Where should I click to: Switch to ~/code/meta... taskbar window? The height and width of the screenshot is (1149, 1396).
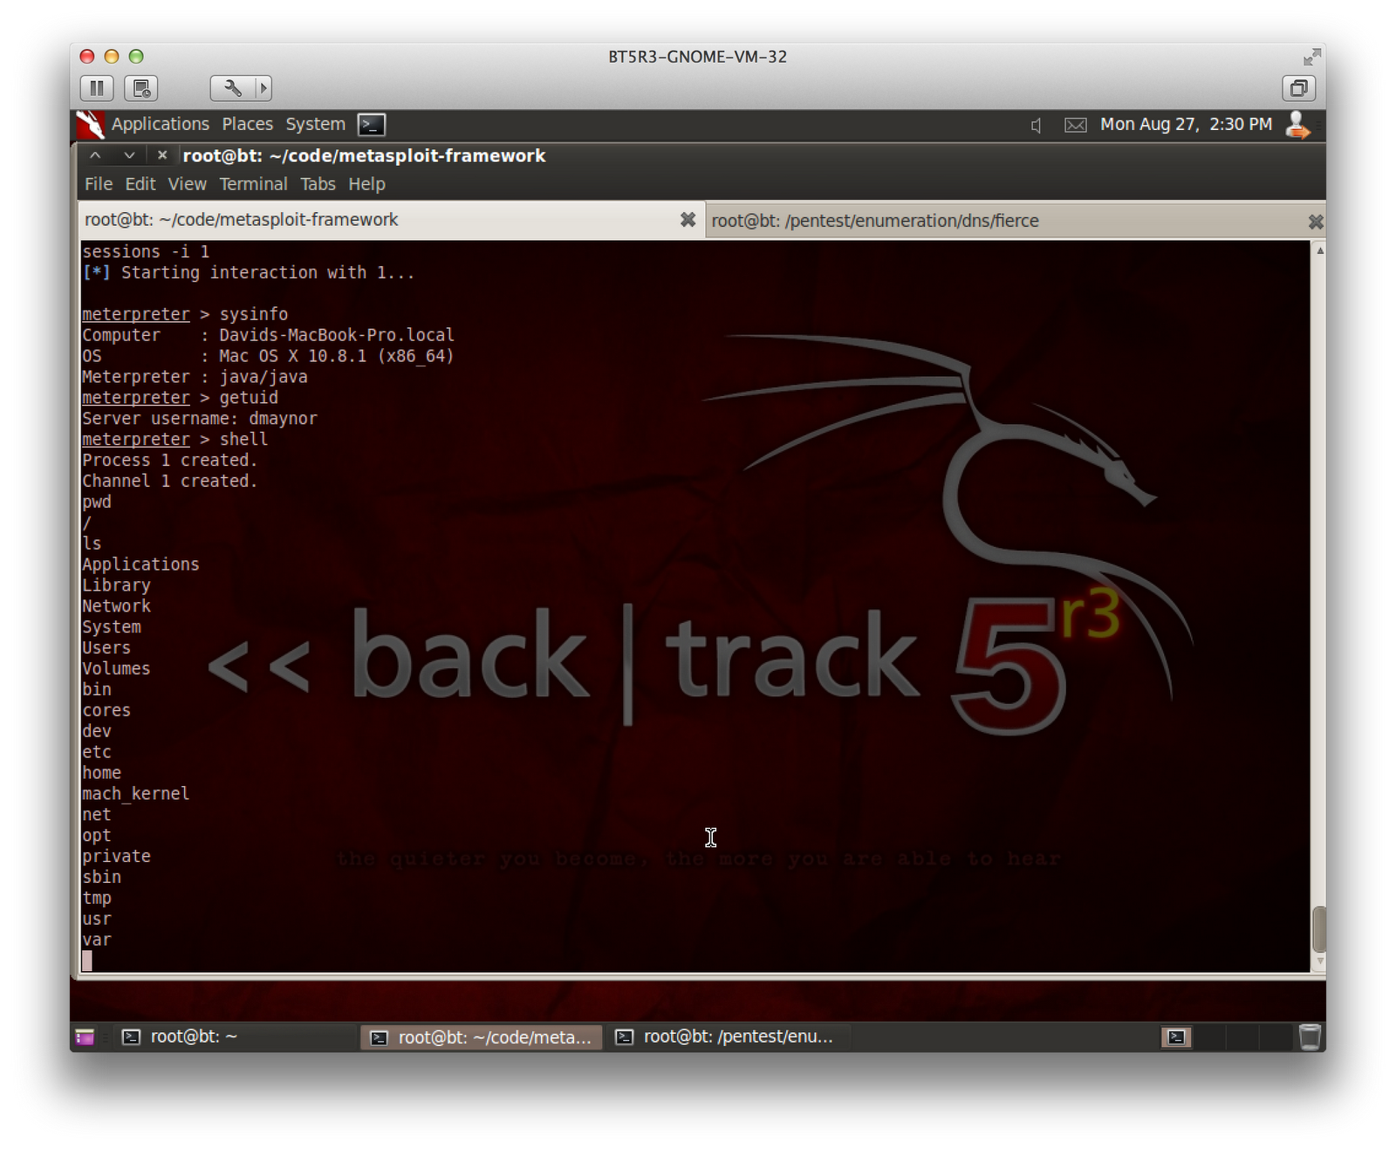[x=482, y=1037]
